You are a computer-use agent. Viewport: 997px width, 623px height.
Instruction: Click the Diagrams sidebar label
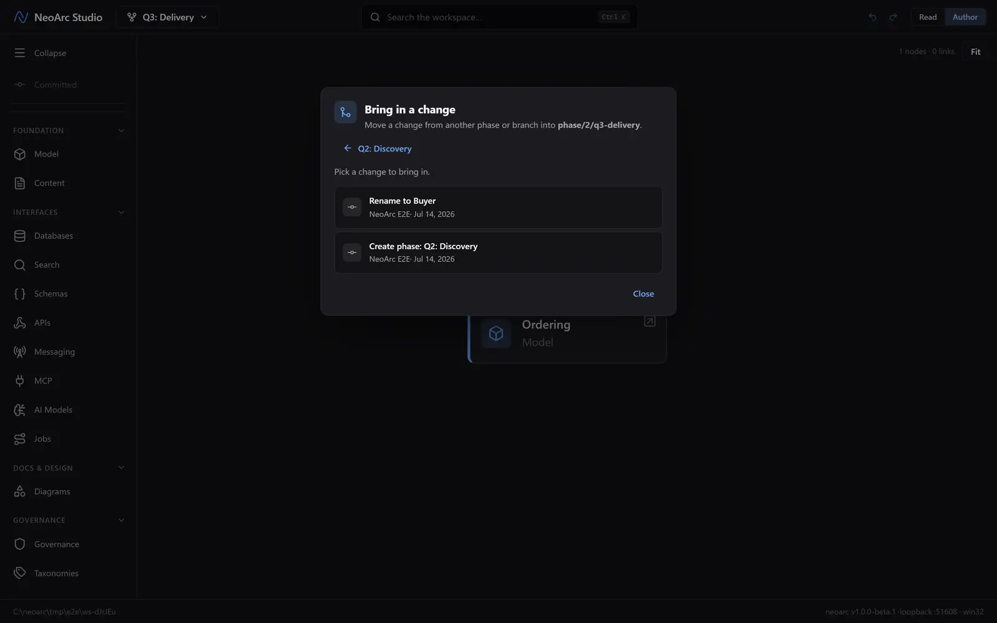click(52, 492)
